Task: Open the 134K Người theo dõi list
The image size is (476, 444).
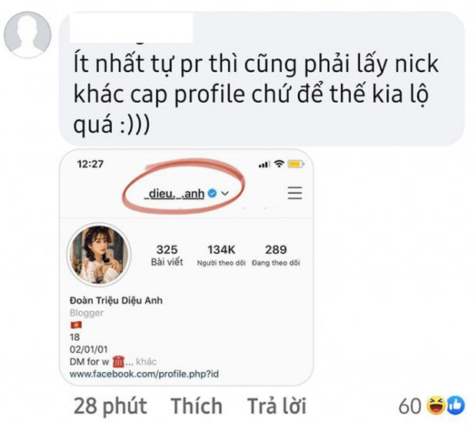Action: [221, 255]
